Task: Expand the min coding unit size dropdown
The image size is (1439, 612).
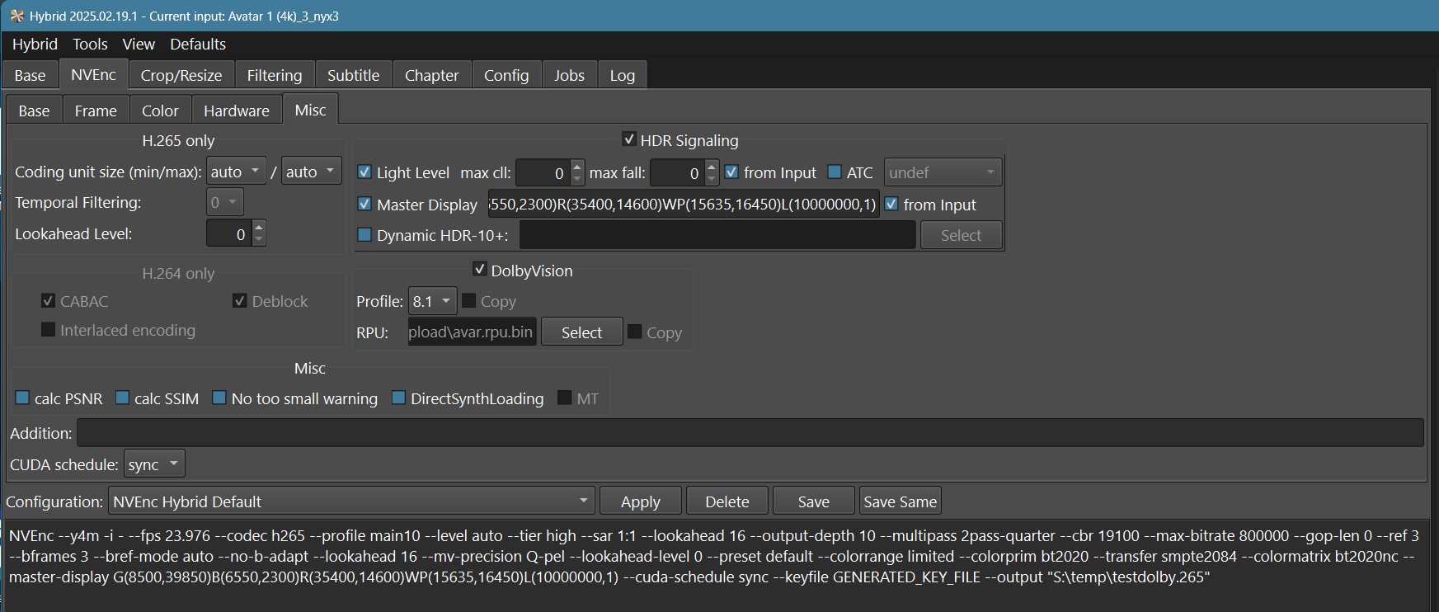Action: click(236, 172)
